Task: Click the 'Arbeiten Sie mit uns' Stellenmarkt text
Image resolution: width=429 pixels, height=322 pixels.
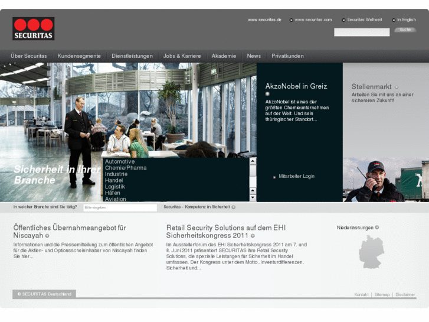Action: pyautogui.click(x=382, y=97)
